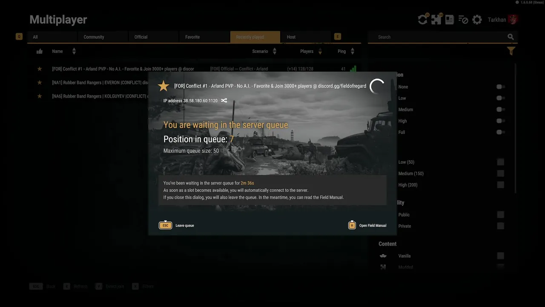The image size is (545, 307).
Task: Open the settings gear icon
Action: pyautogui.click(x=477, y=20)
